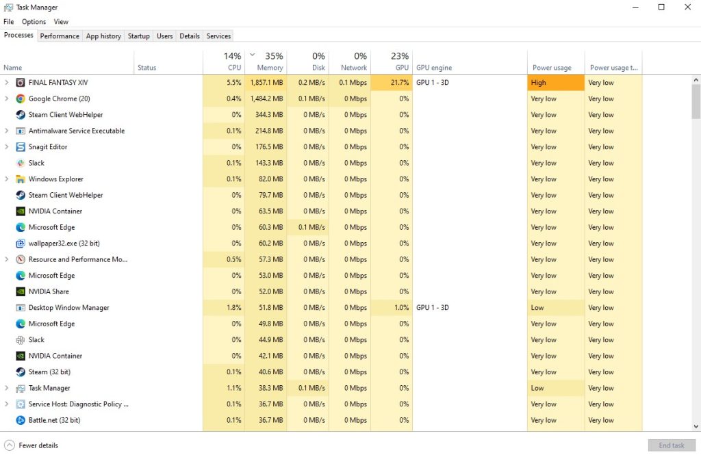
Task: Expand Antimalware Service Executable group
Action: pos(7,131)
